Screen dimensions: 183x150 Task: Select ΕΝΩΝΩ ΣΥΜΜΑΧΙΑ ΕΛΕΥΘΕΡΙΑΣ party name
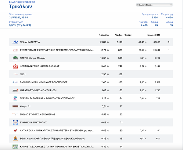(x=38, y=114)
